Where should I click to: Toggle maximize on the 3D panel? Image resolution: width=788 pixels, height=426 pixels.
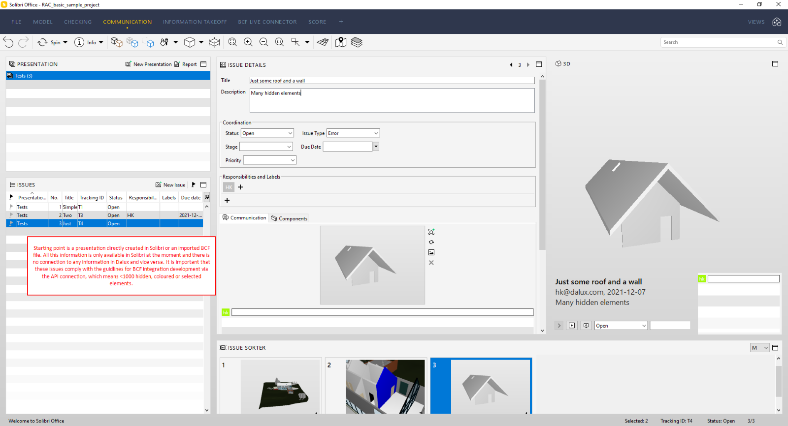775,64
